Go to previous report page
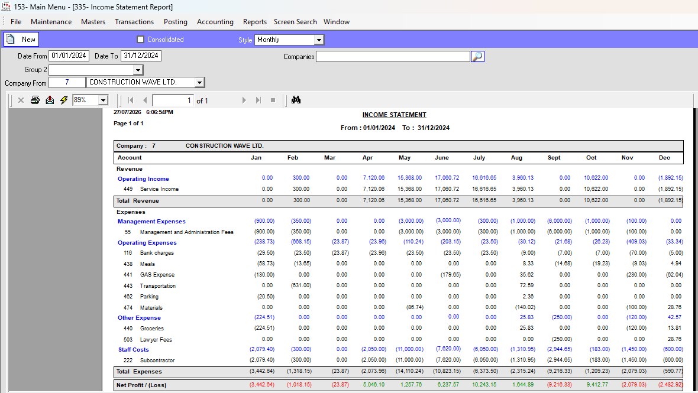 pyautogui.click(x=145, y=100)
